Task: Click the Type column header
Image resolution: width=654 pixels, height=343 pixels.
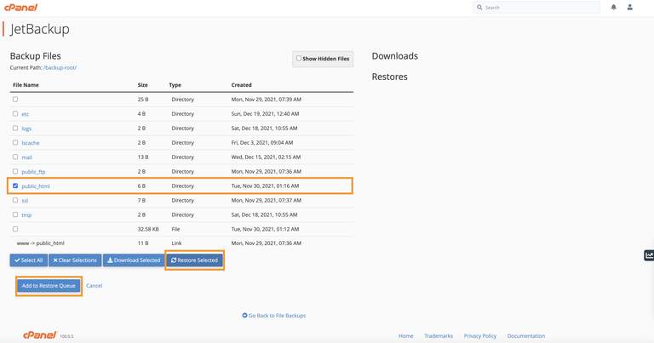Action: (175, 84)
